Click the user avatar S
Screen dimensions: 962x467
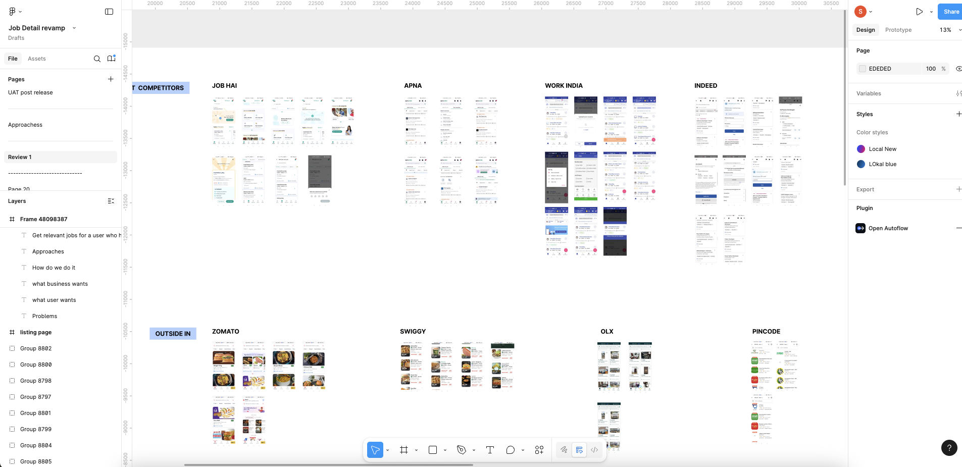click(x=860, y=12)
